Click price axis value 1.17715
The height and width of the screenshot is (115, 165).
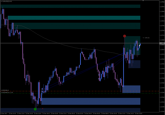tap(162, 35)
